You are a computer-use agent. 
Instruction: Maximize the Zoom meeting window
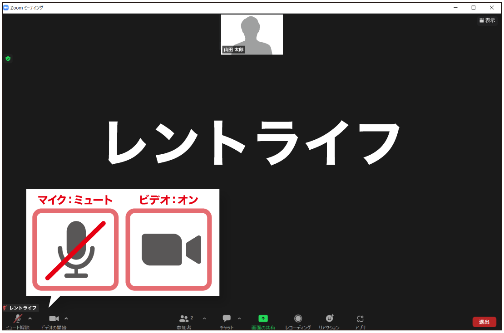tap(474, 8)
